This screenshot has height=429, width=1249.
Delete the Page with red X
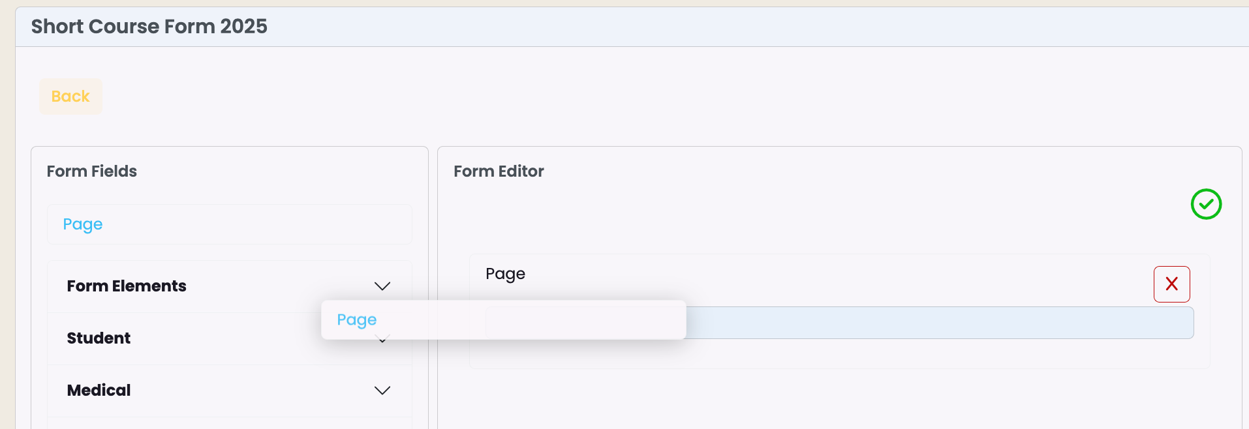pyautogui.click(x=1171, y=284)
